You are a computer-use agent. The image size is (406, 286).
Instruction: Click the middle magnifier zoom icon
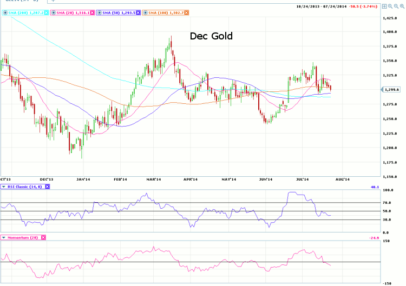point(396,6)
